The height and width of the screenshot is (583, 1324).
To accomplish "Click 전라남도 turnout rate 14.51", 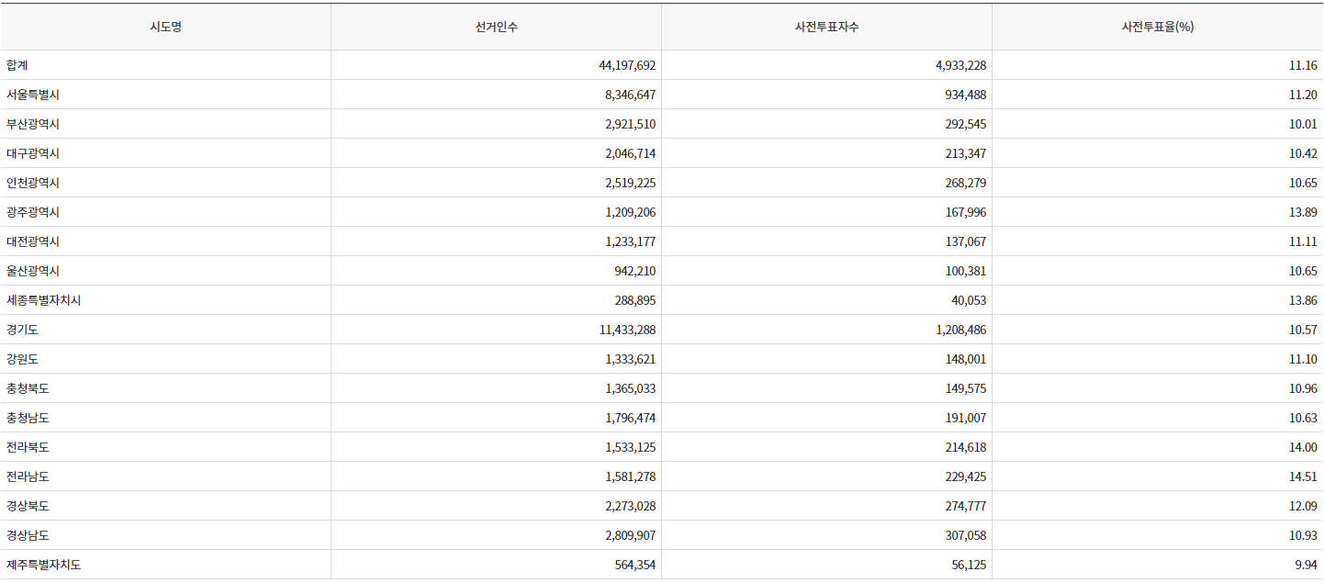I will [x=1303, y=476].
